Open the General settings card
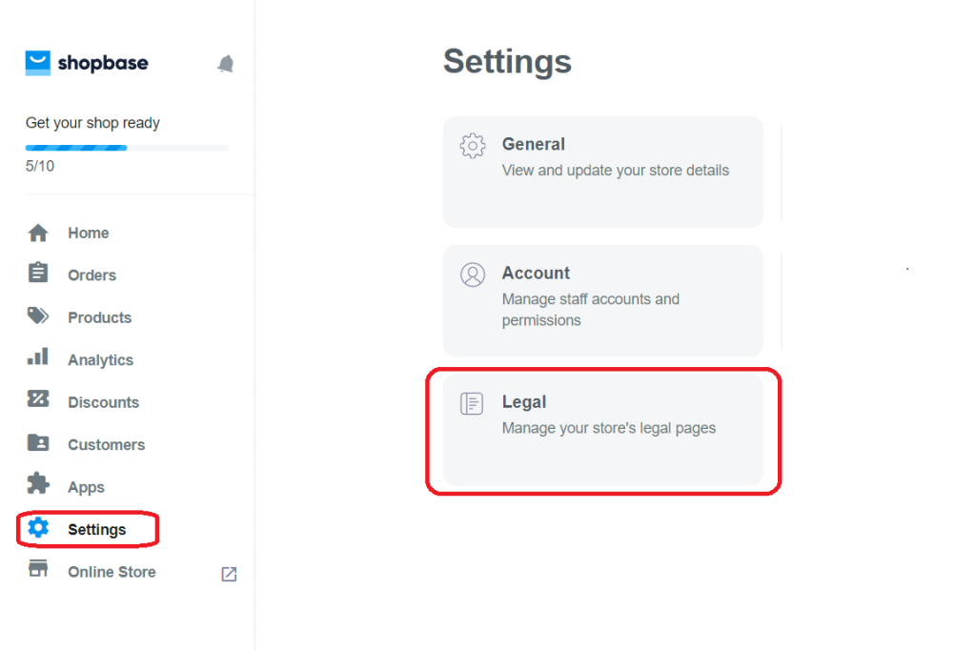This screenshot has width=976, height=651. tap(602, 172)
